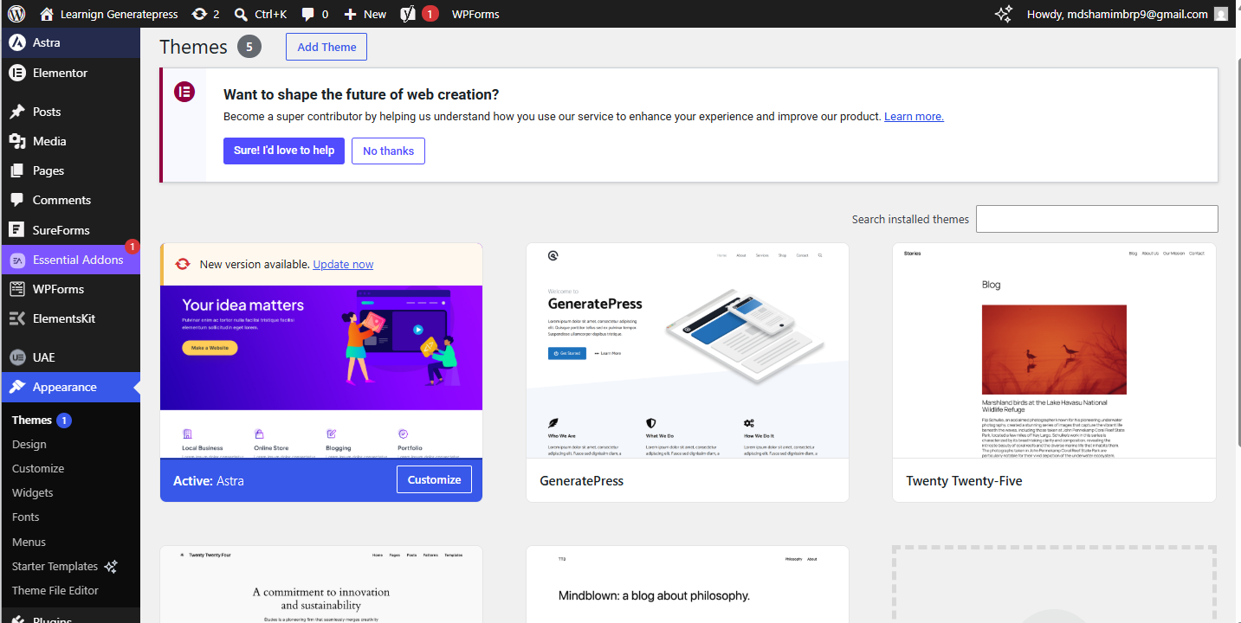Select the GeneratePress theme thumbnail

coord(688,350)
